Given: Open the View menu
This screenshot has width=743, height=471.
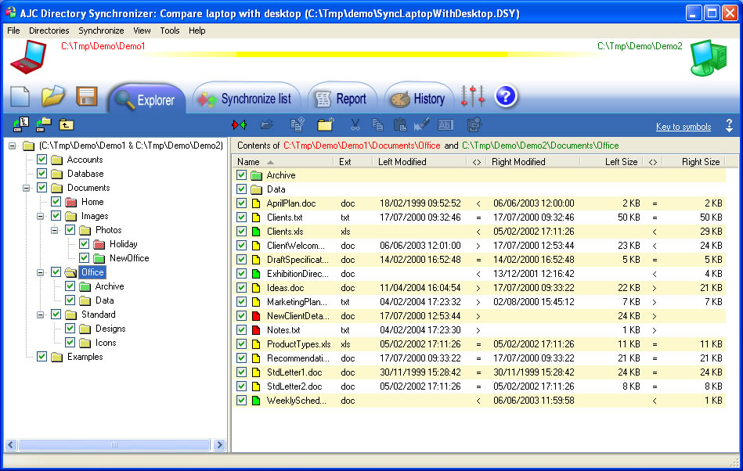Looking at the screenshot, I should [142, 31].
